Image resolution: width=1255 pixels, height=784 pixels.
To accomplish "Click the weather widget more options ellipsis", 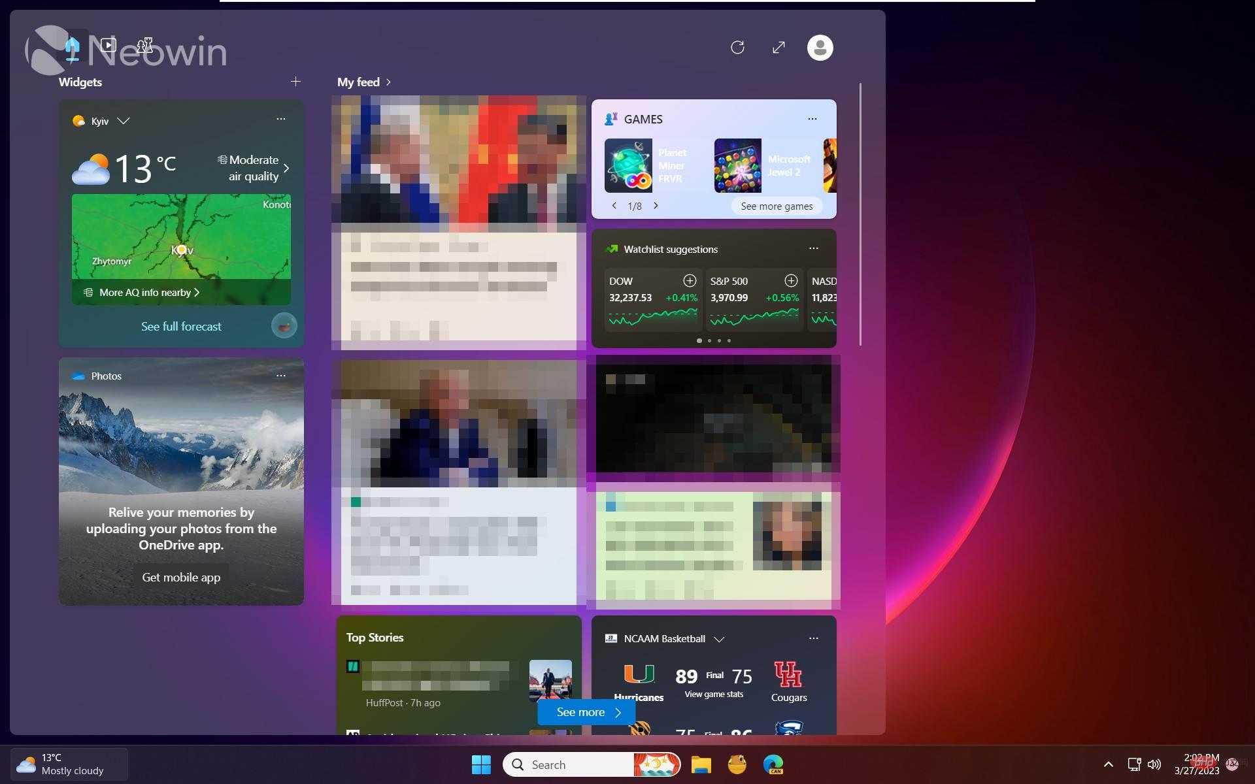I will pos(281,119).
